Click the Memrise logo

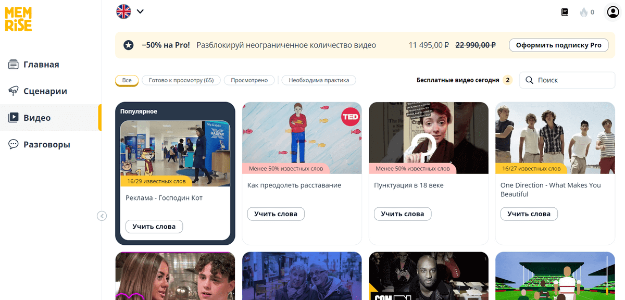(19, 20)
